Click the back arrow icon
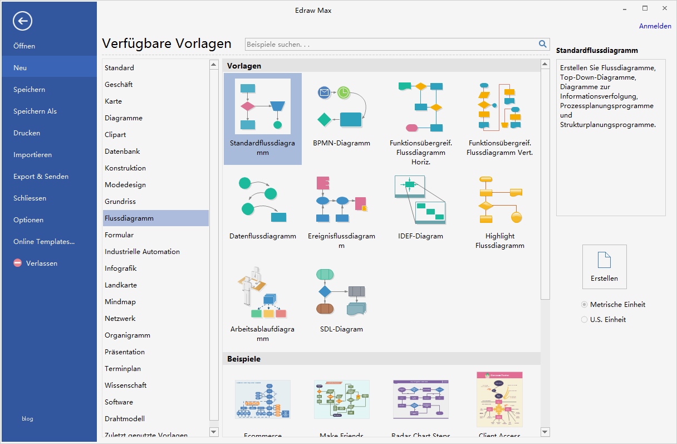Screen dimensions: 677x444 click(x=22, y=21)
